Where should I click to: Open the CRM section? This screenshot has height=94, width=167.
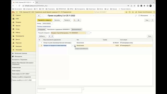tap(17, 19)
